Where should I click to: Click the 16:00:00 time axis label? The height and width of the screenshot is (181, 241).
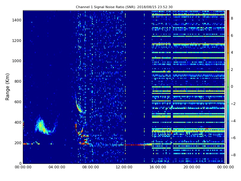point(158,167)
